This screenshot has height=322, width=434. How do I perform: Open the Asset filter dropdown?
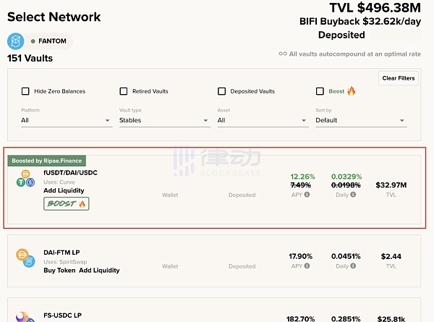click(262, 120)
